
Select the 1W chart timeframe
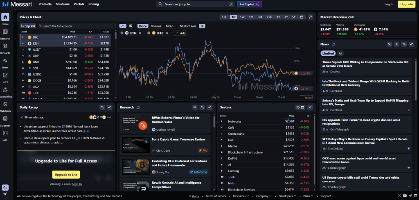pos(242,17)
